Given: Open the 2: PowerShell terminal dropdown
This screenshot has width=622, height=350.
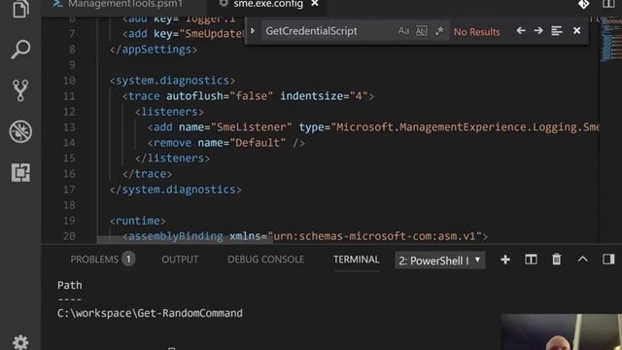Looking at the screenshot, I should pyautogui.click(x=440, y=261).
